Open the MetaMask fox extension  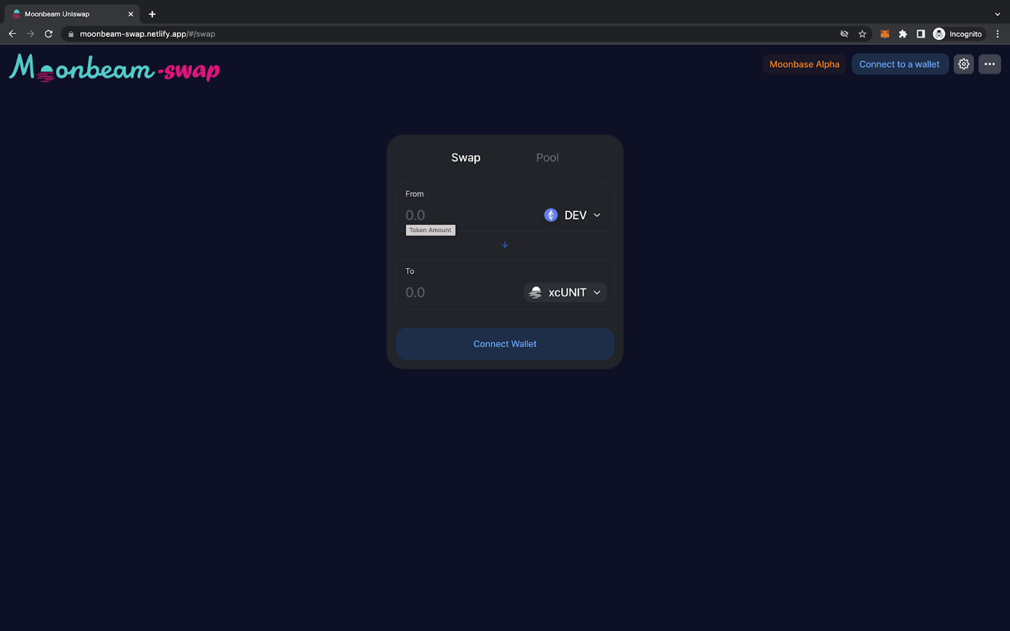point(884,34)
